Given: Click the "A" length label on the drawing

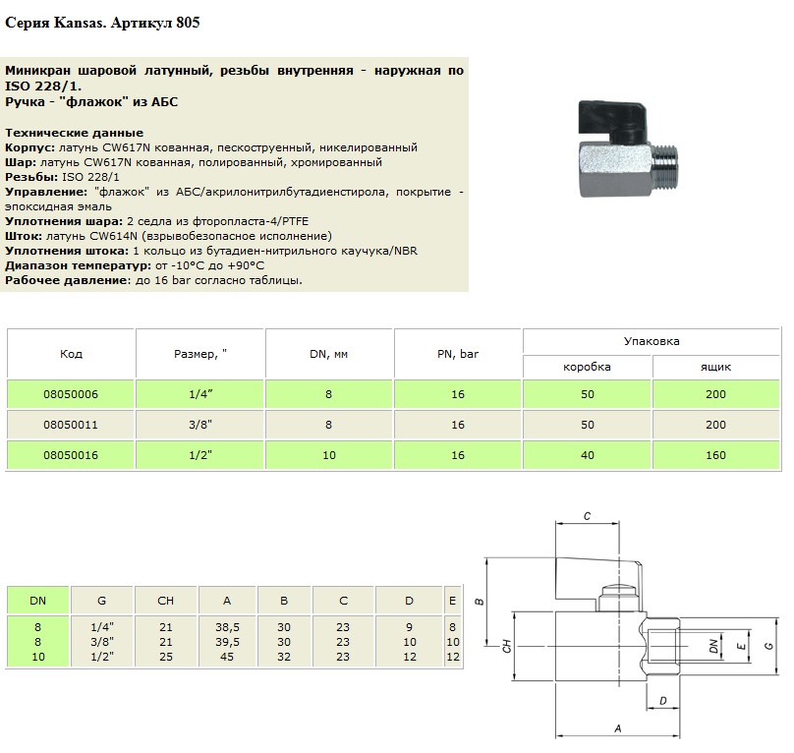Looking at the screenshot, I should [616, 729].
